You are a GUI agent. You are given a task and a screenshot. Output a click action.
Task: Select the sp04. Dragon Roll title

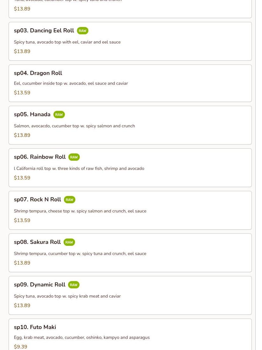coord(38,73)
